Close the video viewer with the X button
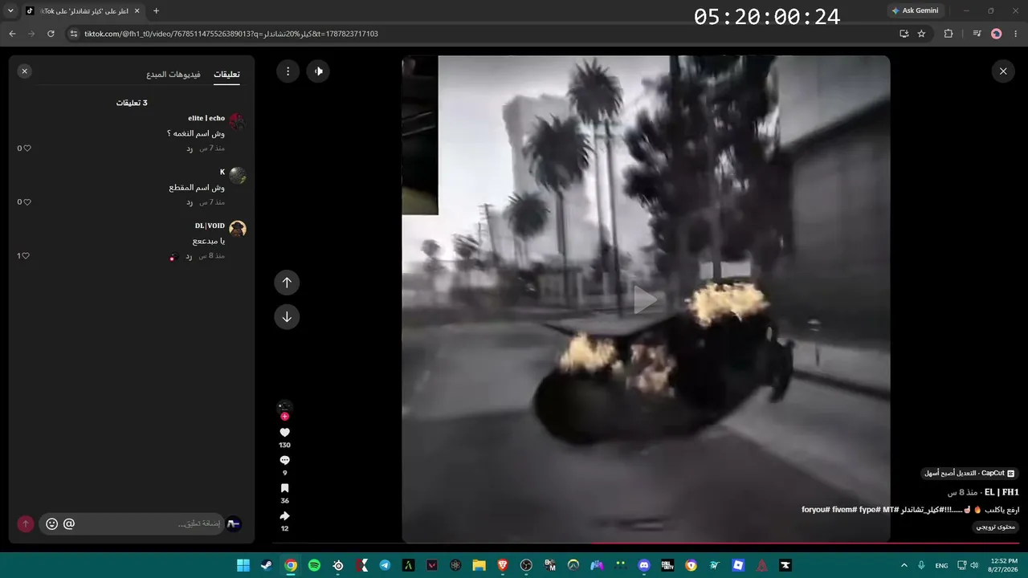This screenshot has height=578, width=1028. [1003, 71]
